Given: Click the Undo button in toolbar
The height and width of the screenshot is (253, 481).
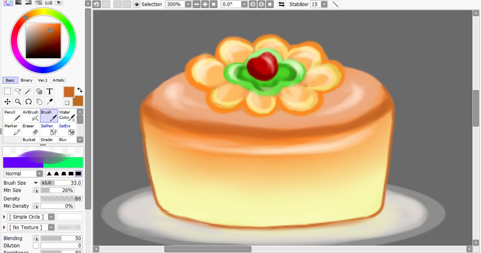Looking at the screenshot, I should [x=97, y=4].
